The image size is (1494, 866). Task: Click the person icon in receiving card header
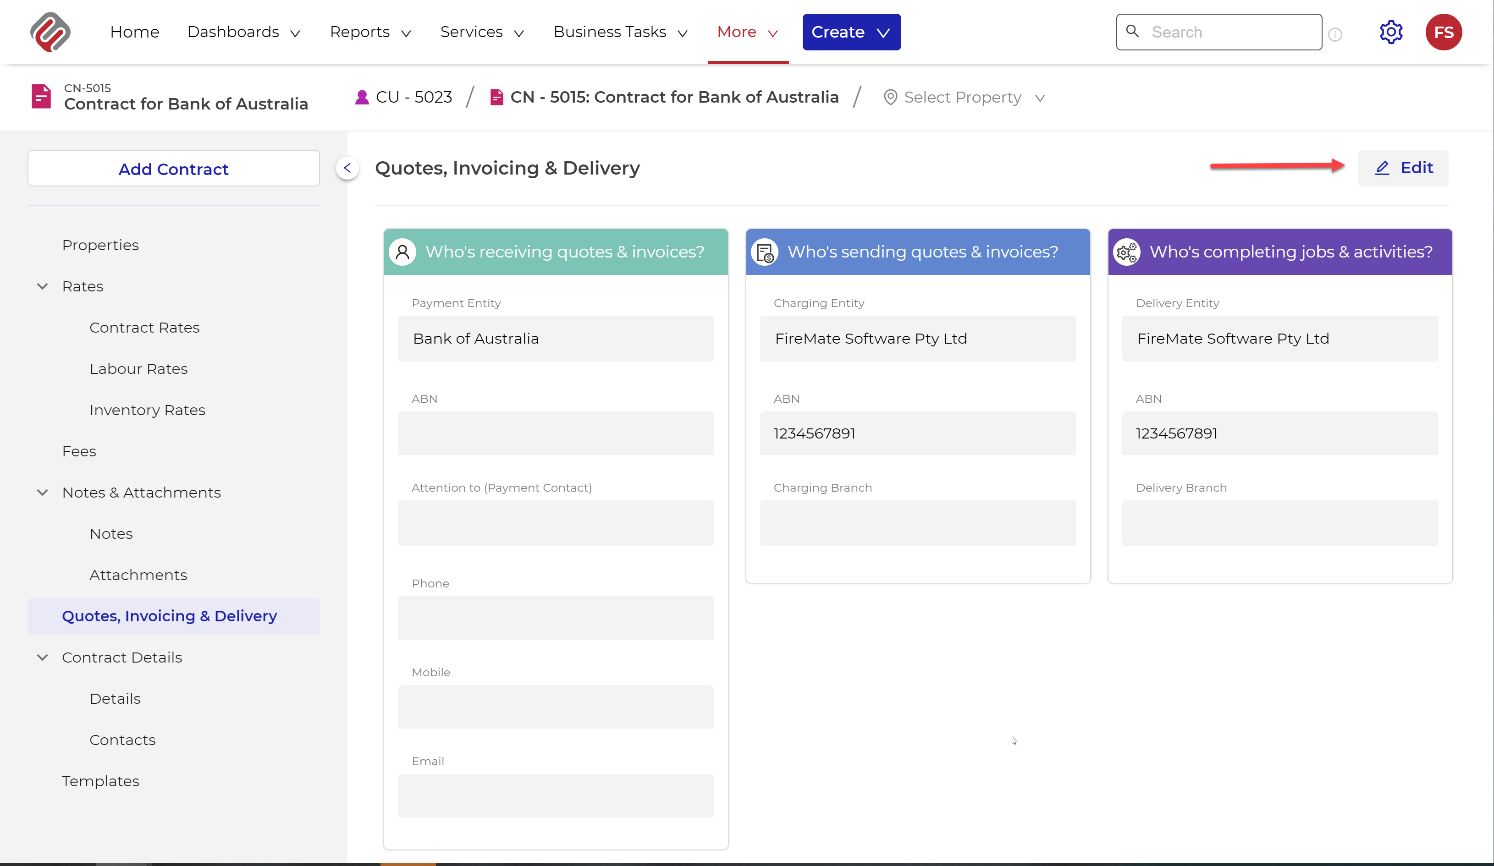point(402,252)
